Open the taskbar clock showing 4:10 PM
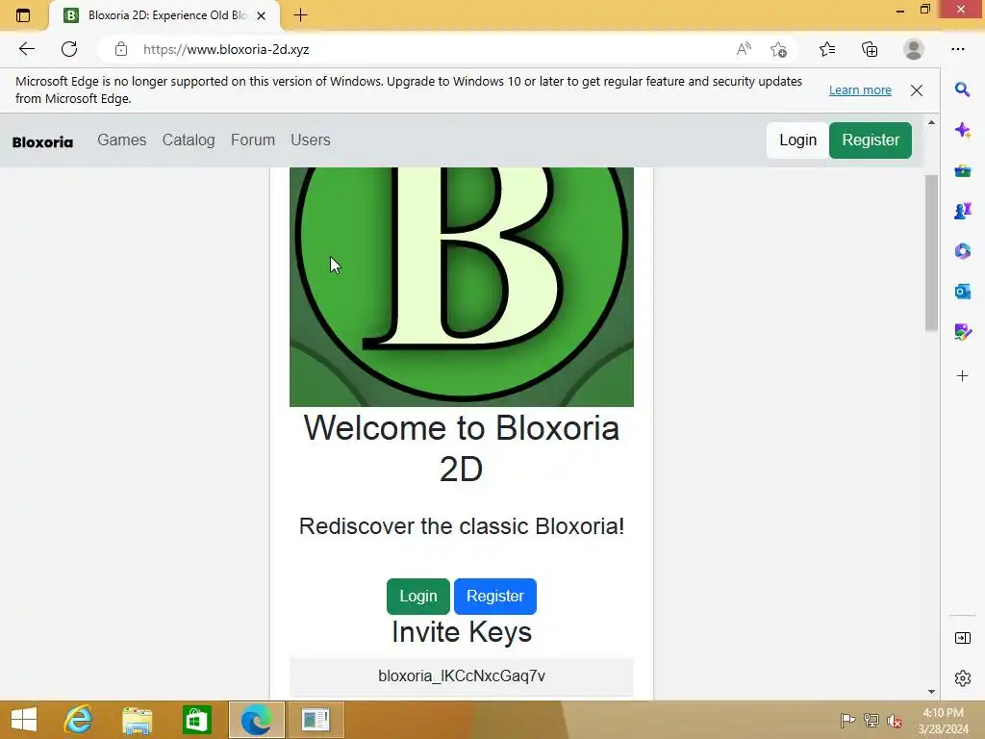The image size is (985, 739). point(943,721)
